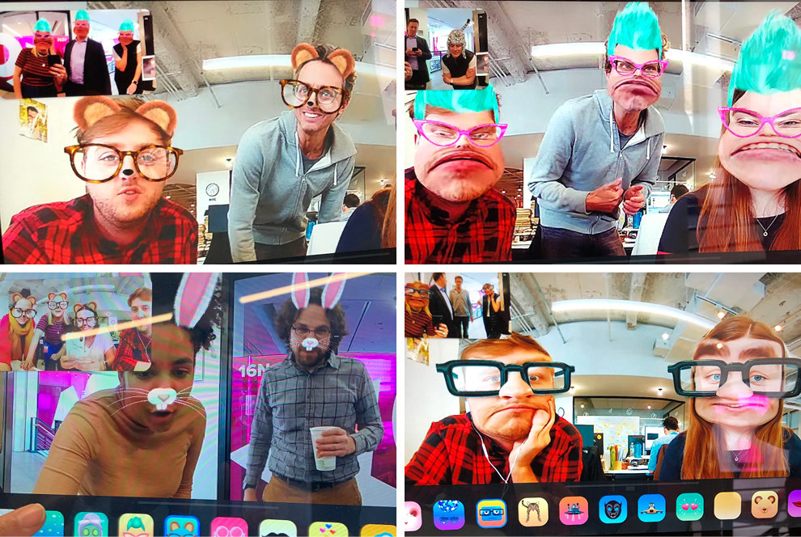Open self-view thumbnail in teal hair call
Viewport: 801px width, 537px height.
pos(447,49)
